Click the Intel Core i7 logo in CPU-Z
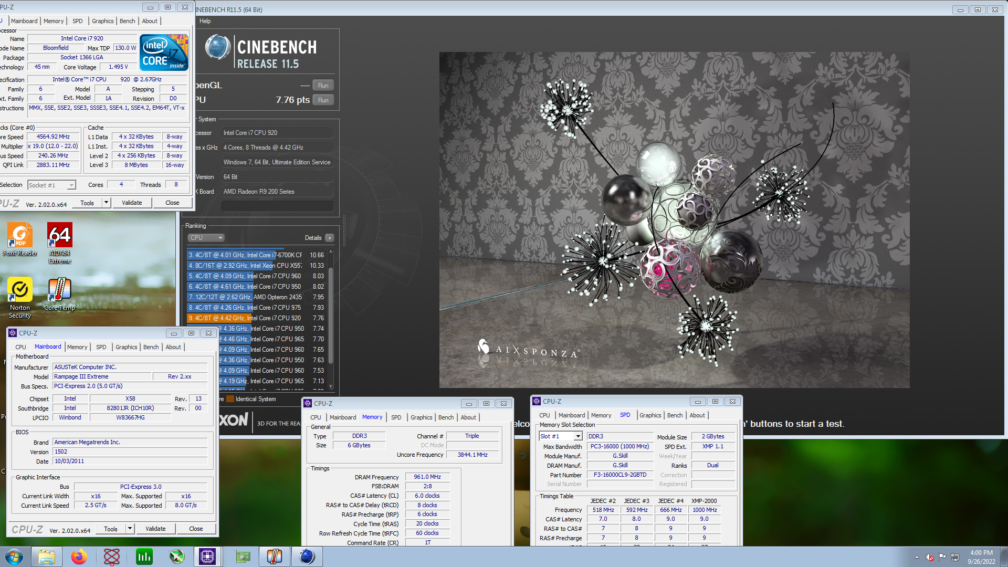This screenshot has height=567, width=1008. pos(164,52)
